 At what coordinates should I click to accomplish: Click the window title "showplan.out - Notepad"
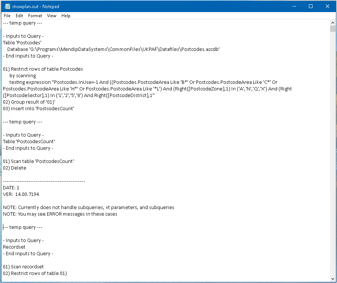click(x=35, y=7)
